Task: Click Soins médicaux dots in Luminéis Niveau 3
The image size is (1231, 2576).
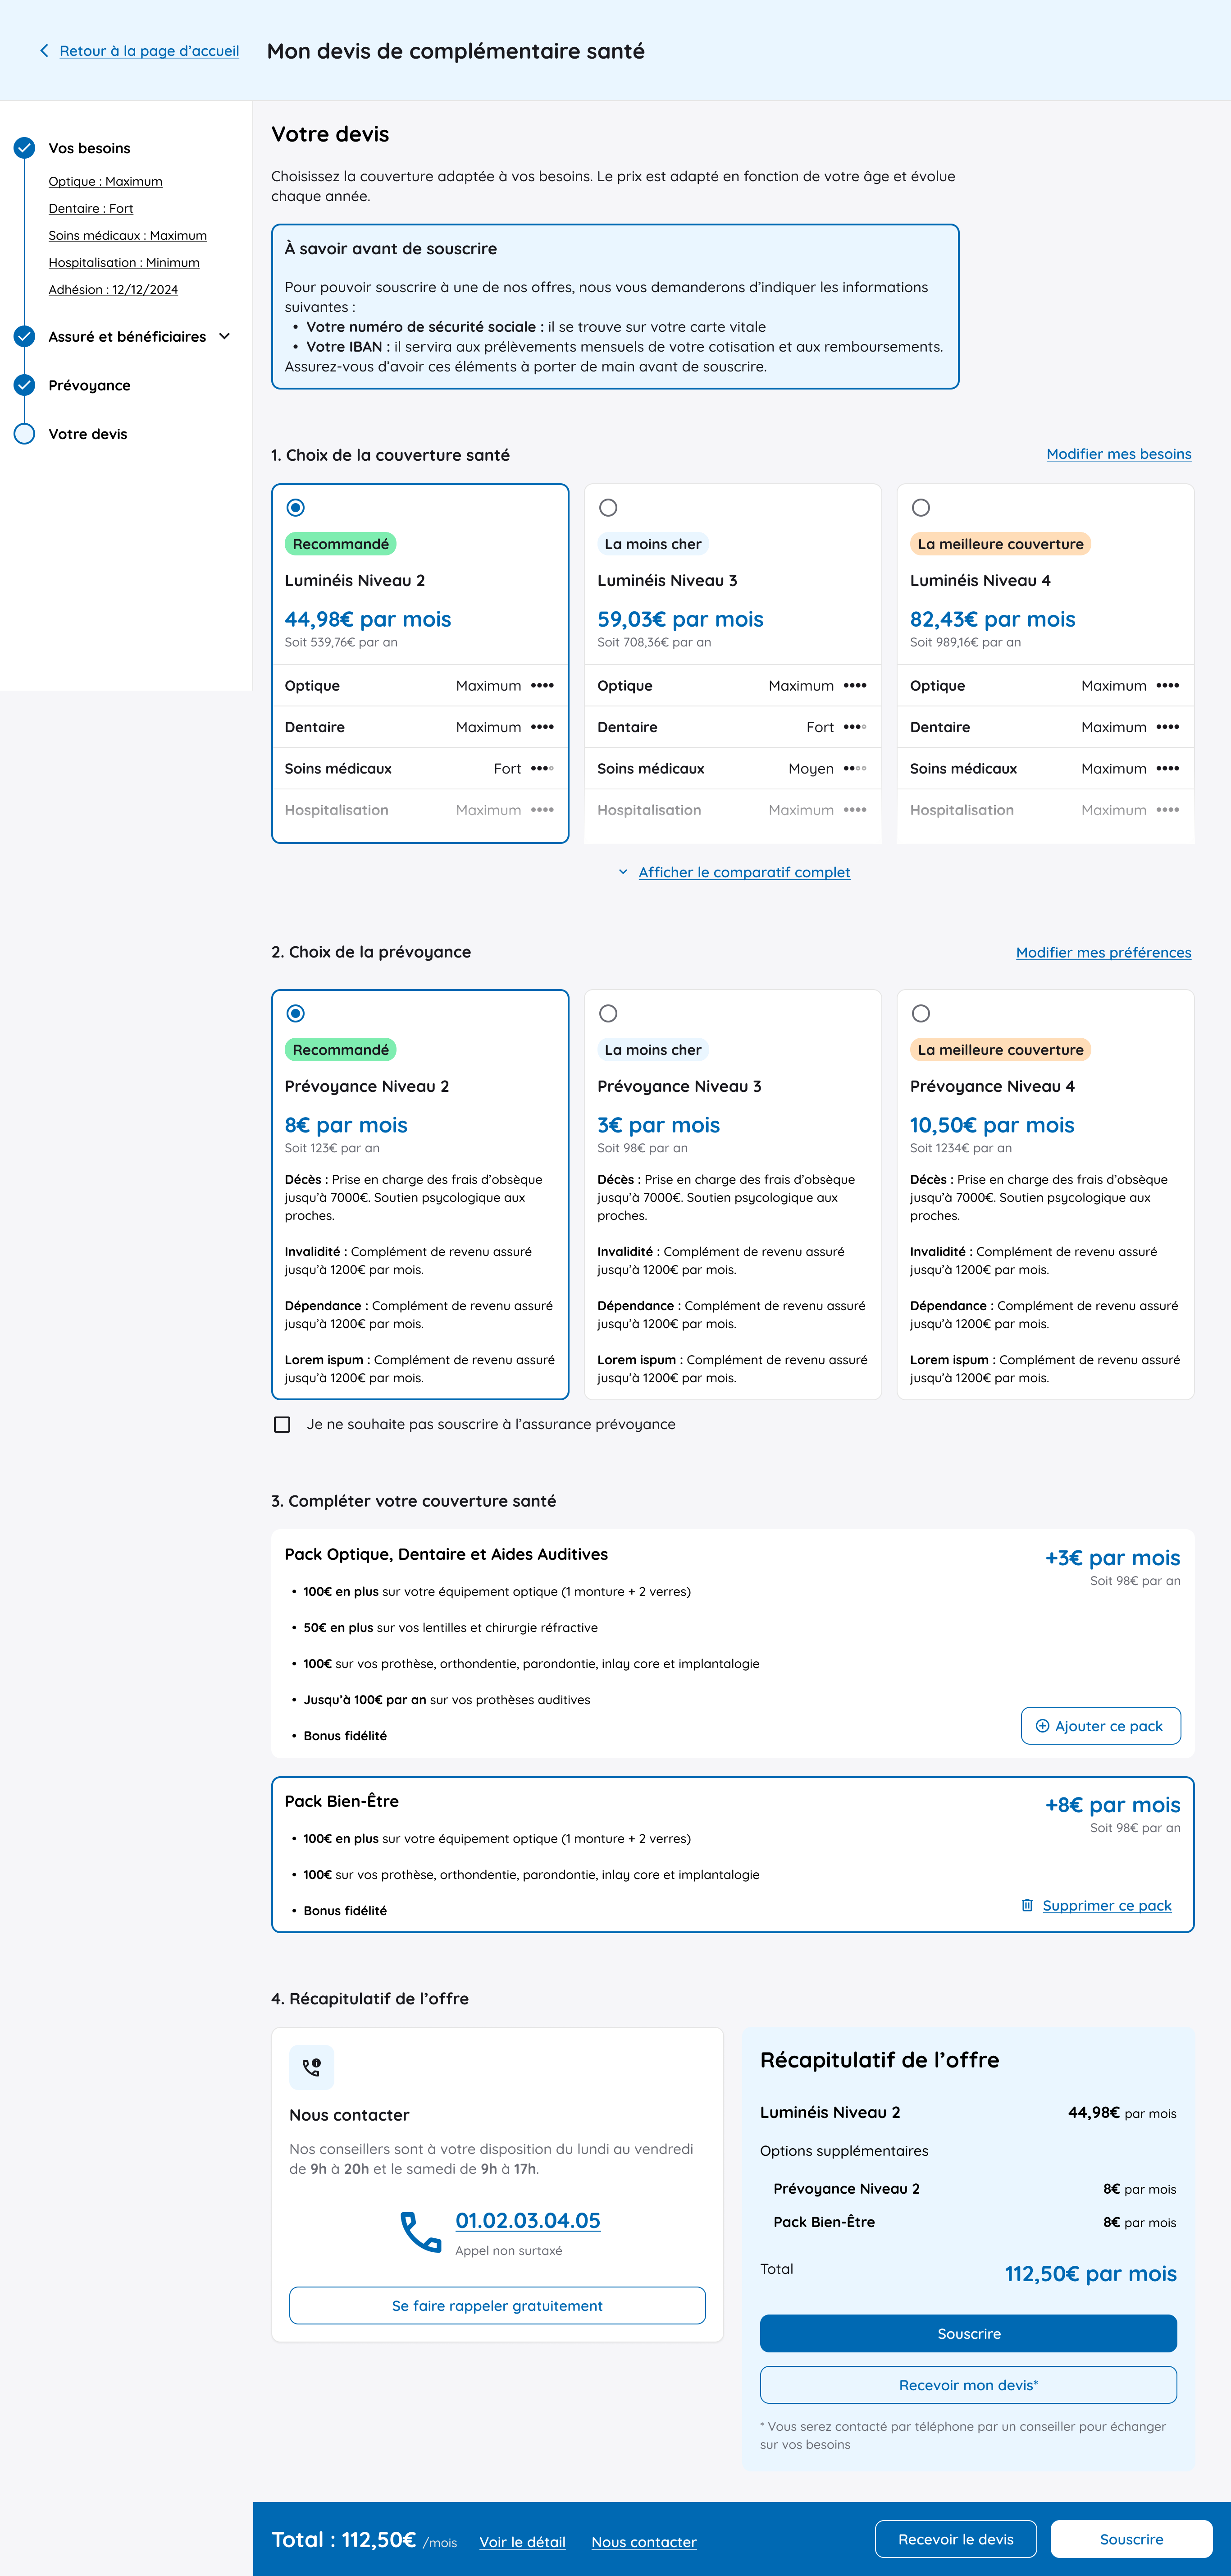Action: tap(855, 768)
